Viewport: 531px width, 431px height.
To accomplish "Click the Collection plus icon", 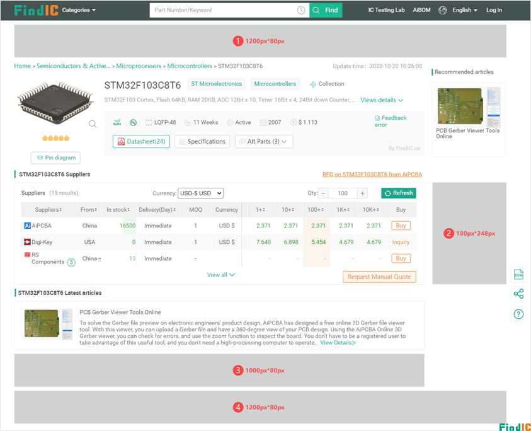I will [x=313, y=84].
